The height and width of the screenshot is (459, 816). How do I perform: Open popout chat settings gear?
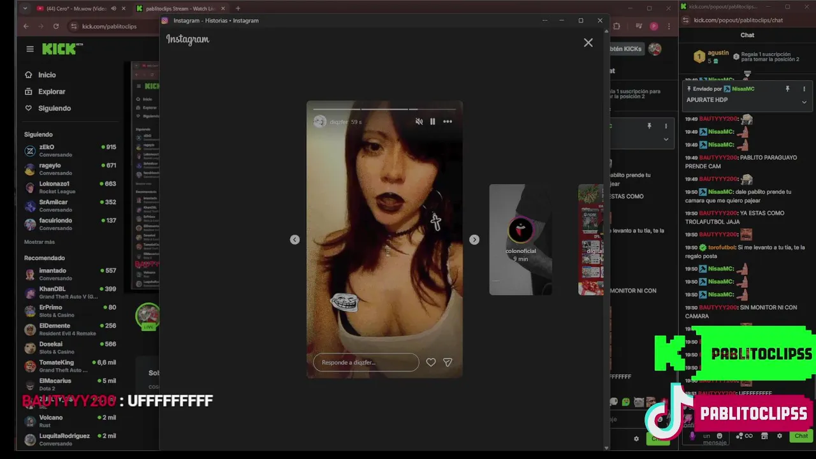click(x=779, y=436)
